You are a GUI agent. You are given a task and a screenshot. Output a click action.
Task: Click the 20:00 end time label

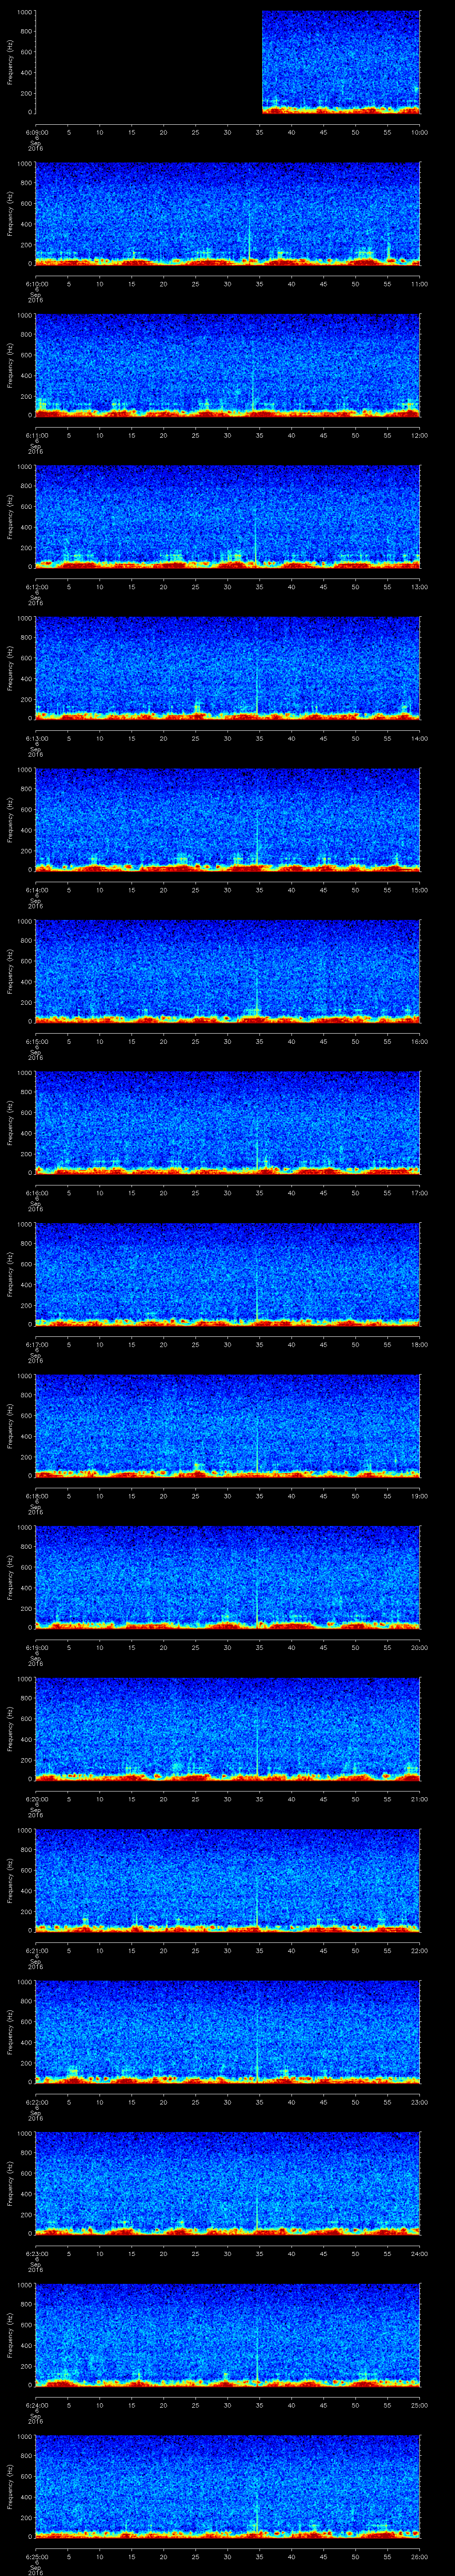tap(419, 1647)
